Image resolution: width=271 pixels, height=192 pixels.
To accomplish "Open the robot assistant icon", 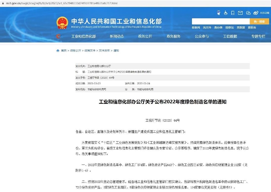I will [219, 13].
